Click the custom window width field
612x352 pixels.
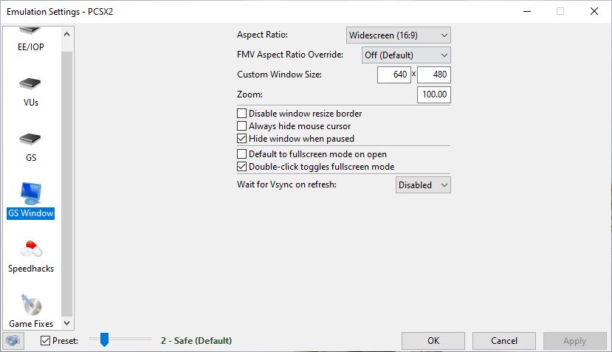[x=393, y=75]
